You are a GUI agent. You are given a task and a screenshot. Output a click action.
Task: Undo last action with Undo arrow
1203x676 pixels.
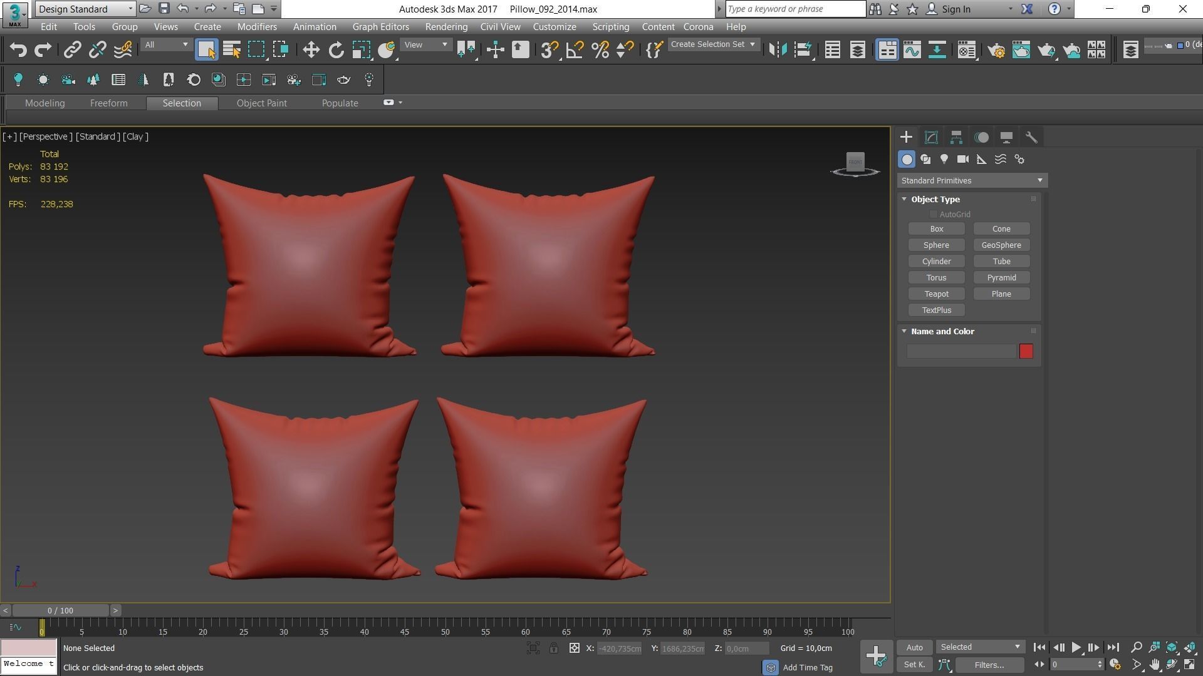[18, 50]
